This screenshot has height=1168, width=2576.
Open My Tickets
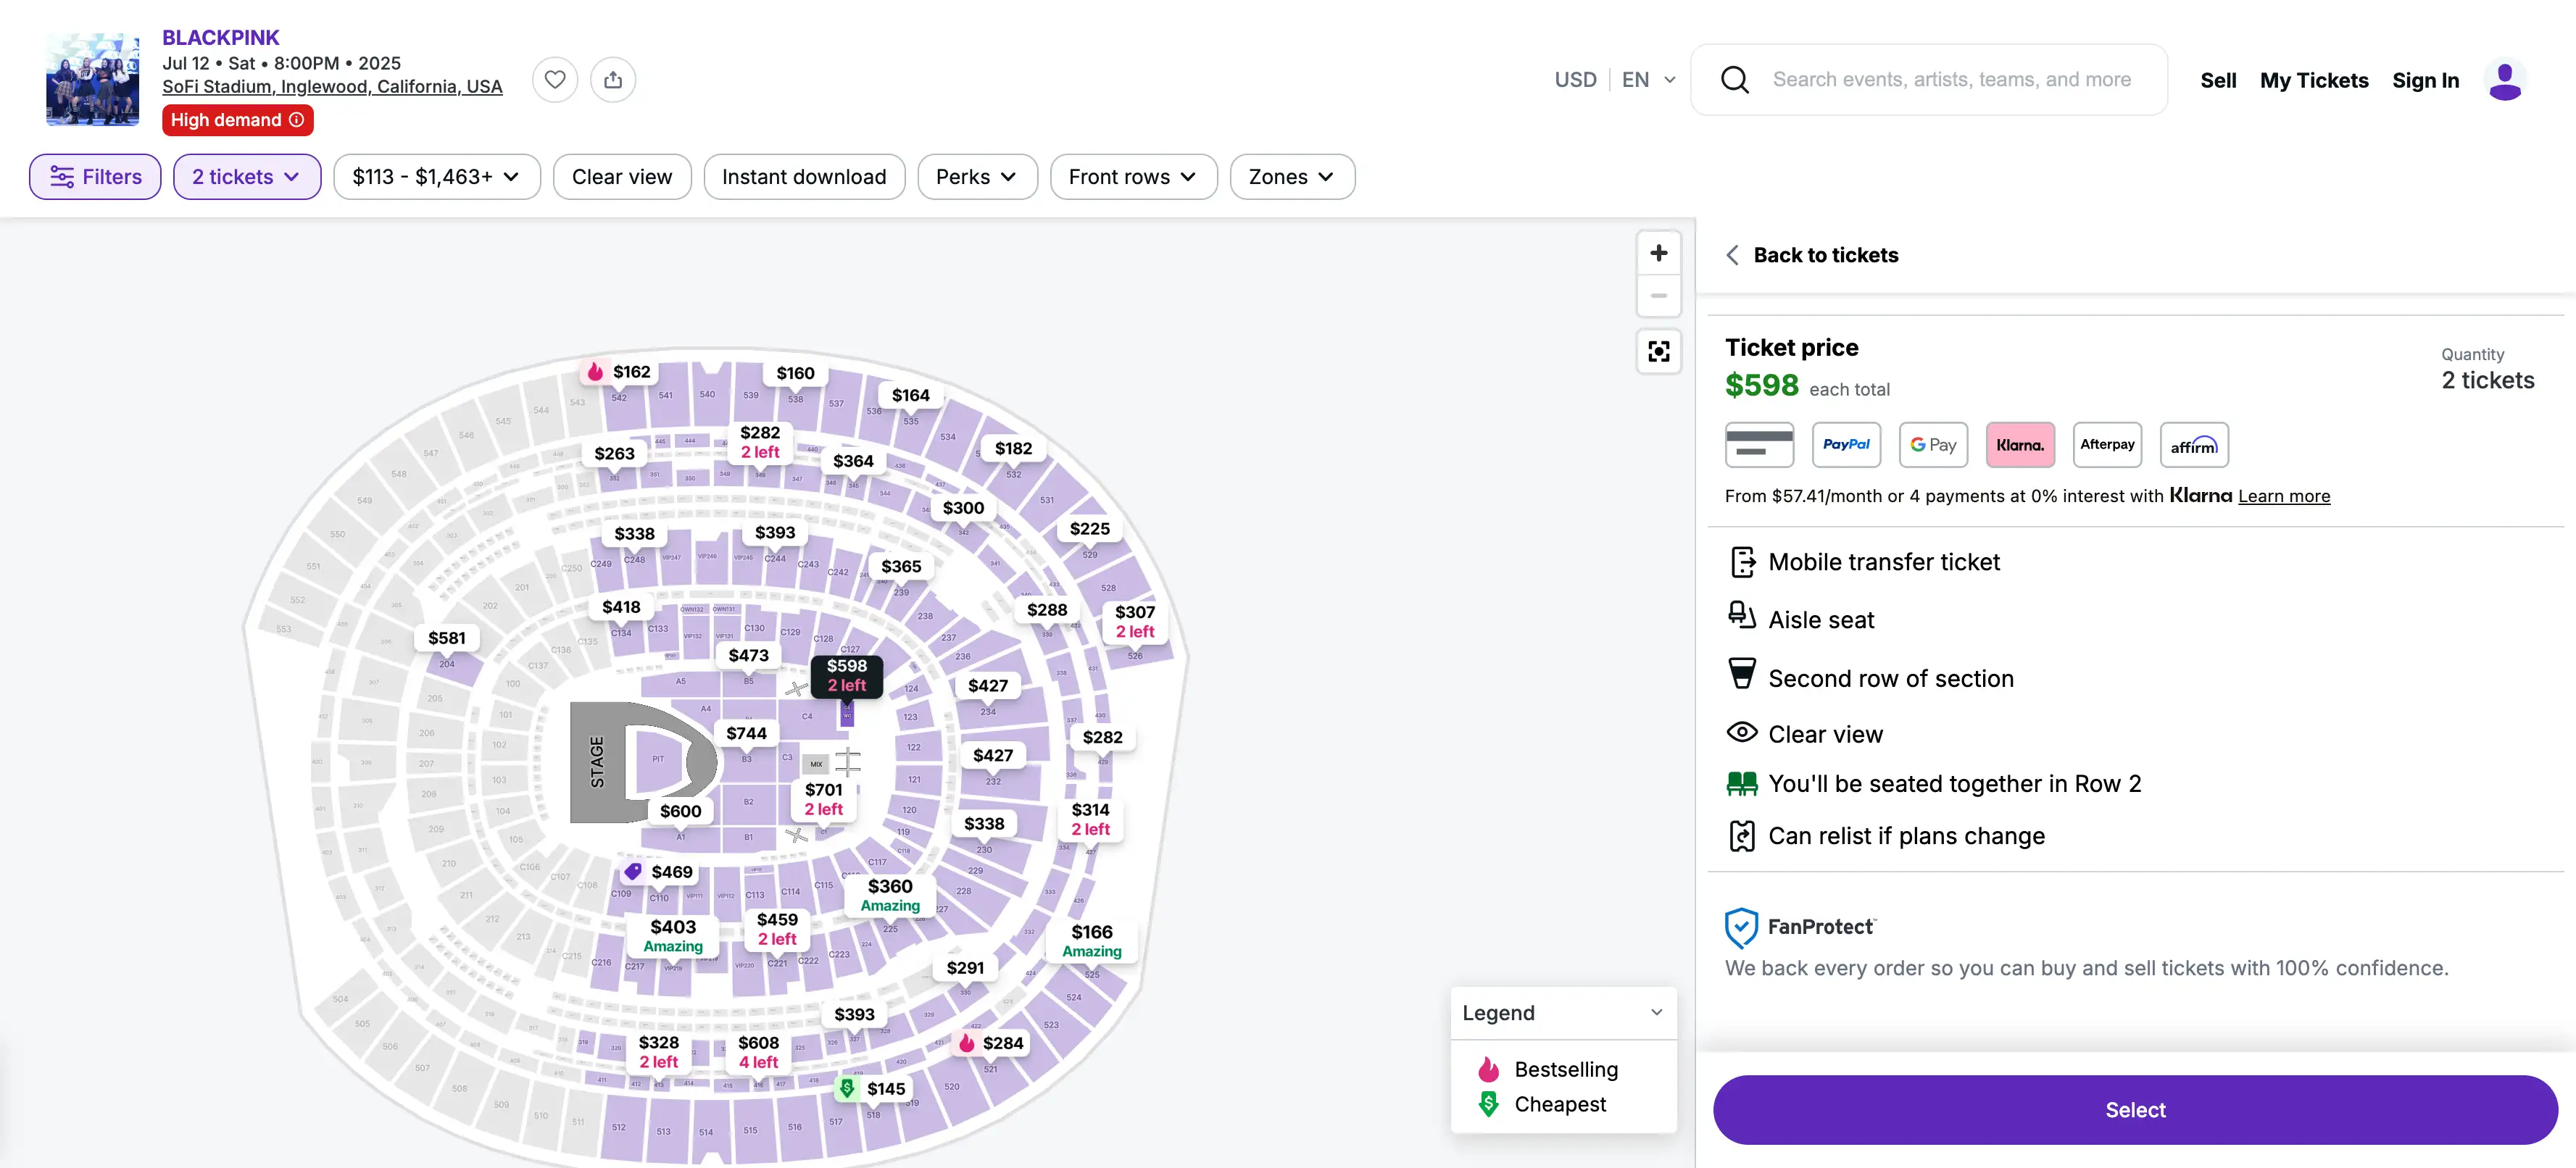[2313, 80]
